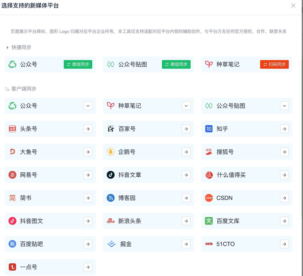Open 搜狐号 via its arrow button
The image size is (303, 276).
pyautogui.click(x=284, y=152)
